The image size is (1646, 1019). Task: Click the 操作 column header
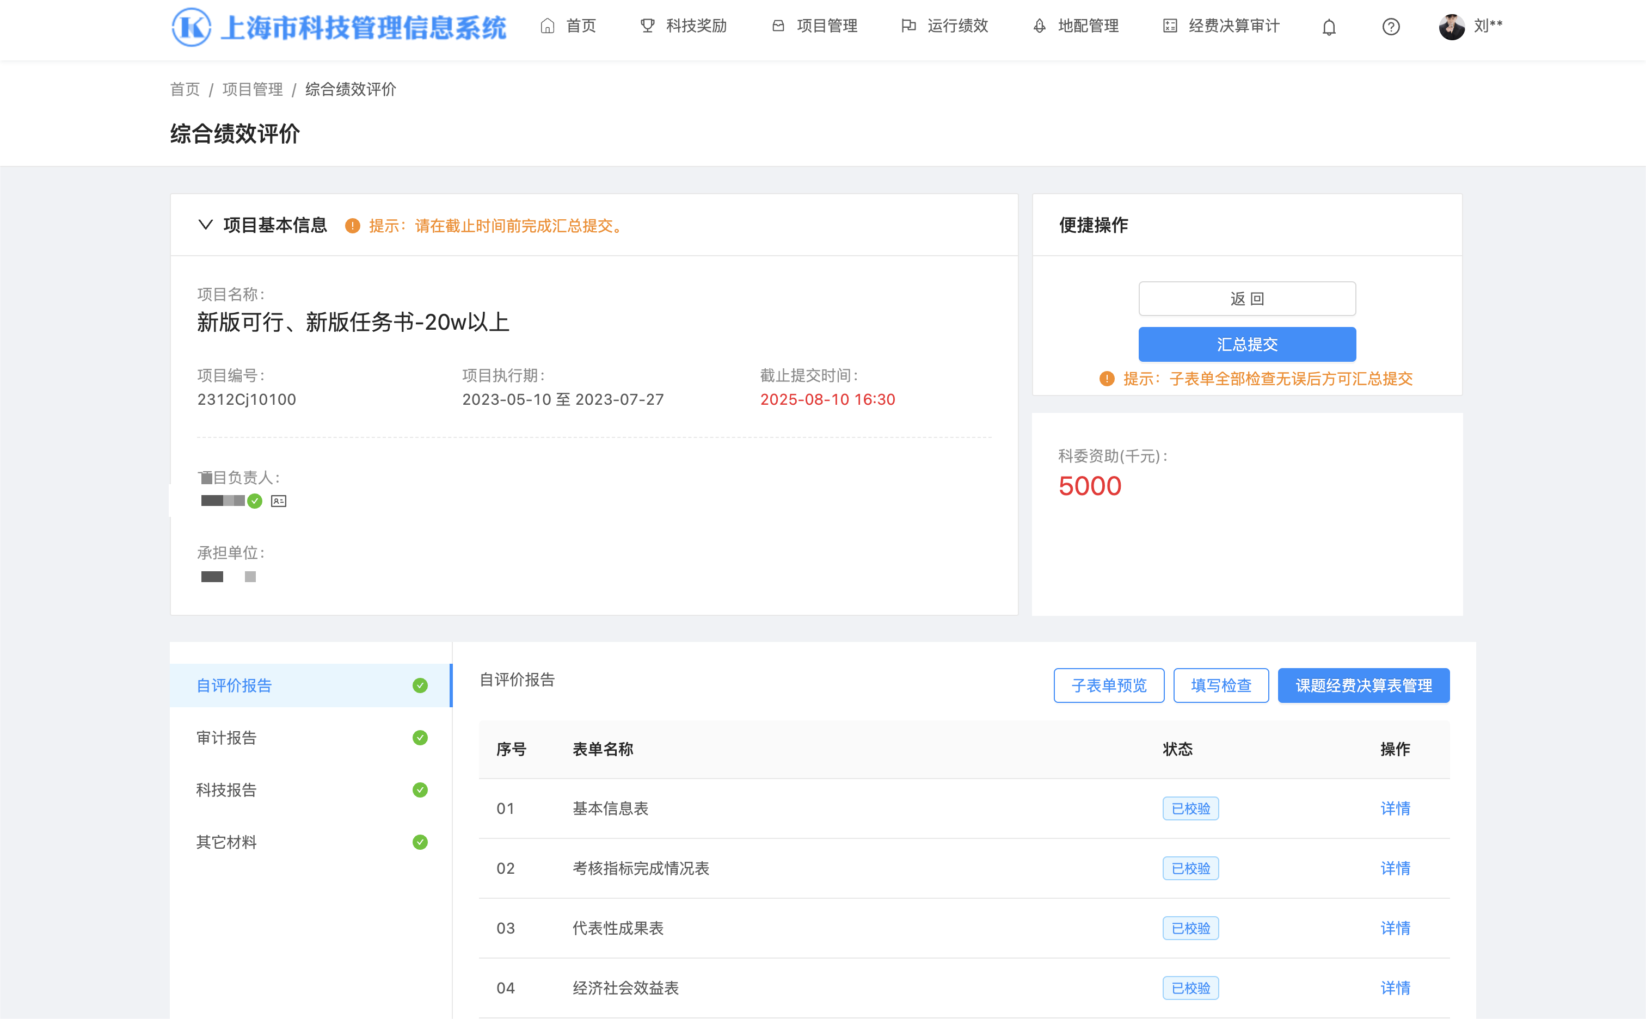tap(1395, 749)
